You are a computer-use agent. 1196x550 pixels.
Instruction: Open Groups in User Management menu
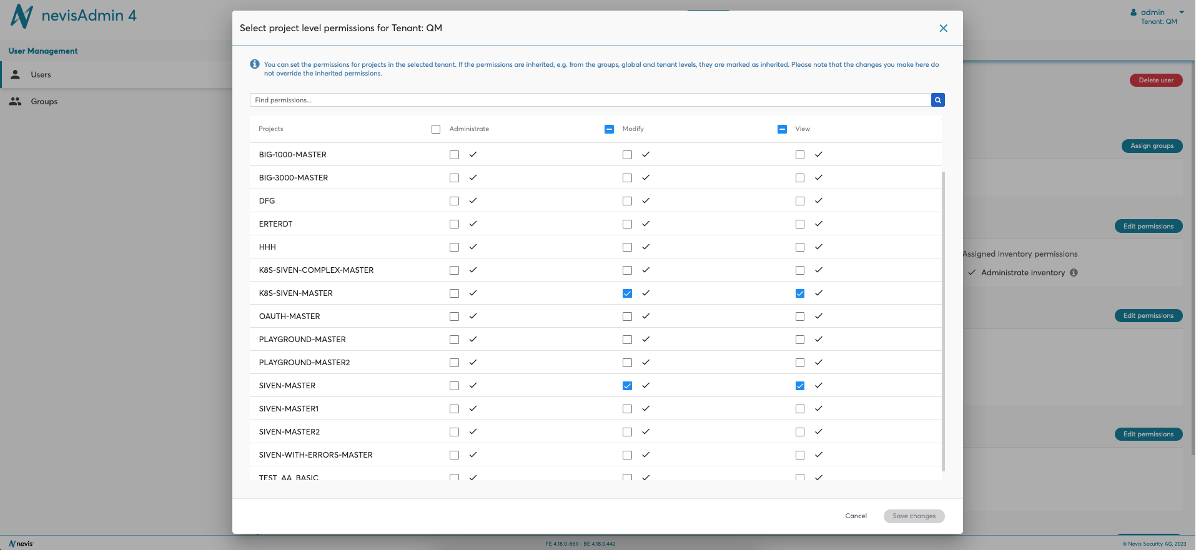click(x=44, y=102)
